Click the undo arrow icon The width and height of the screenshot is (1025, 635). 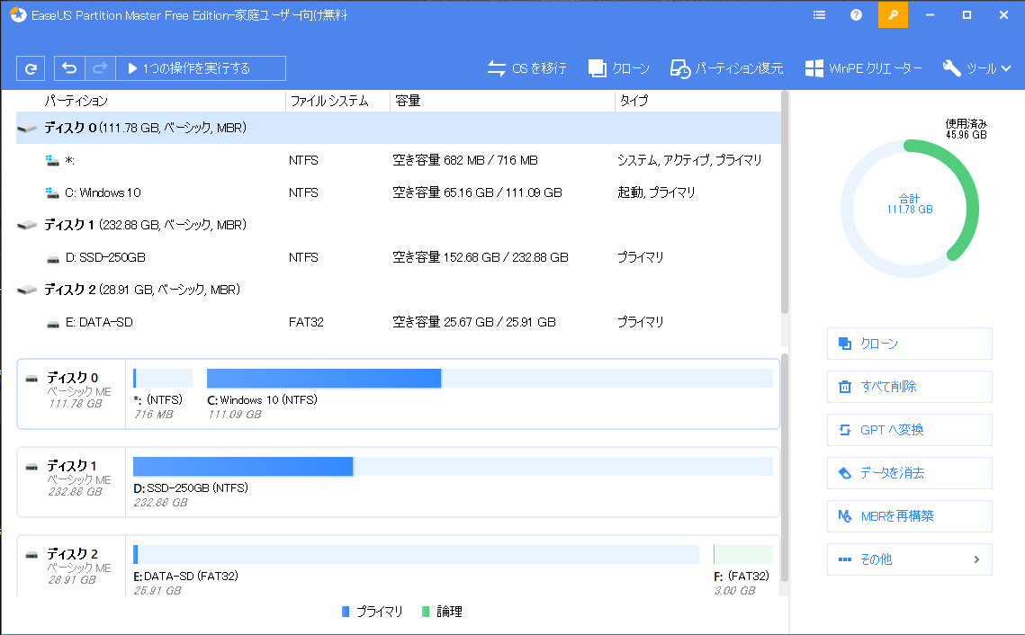click(x=70, y=68)
